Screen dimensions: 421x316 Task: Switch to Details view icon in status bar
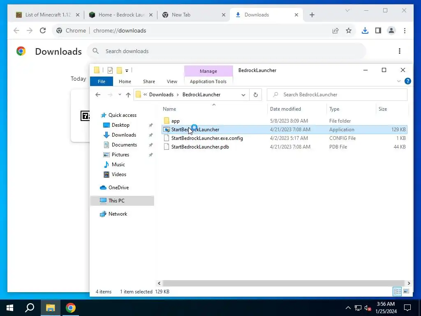pyautogui.click(x=398, y=292)
